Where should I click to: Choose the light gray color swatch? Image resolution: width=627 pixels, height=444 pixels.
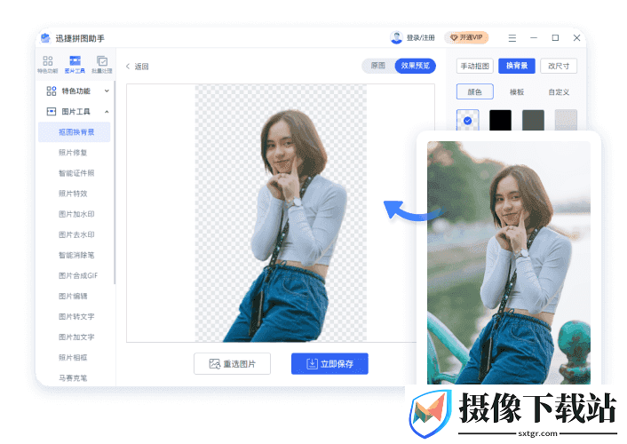[566, 120]
